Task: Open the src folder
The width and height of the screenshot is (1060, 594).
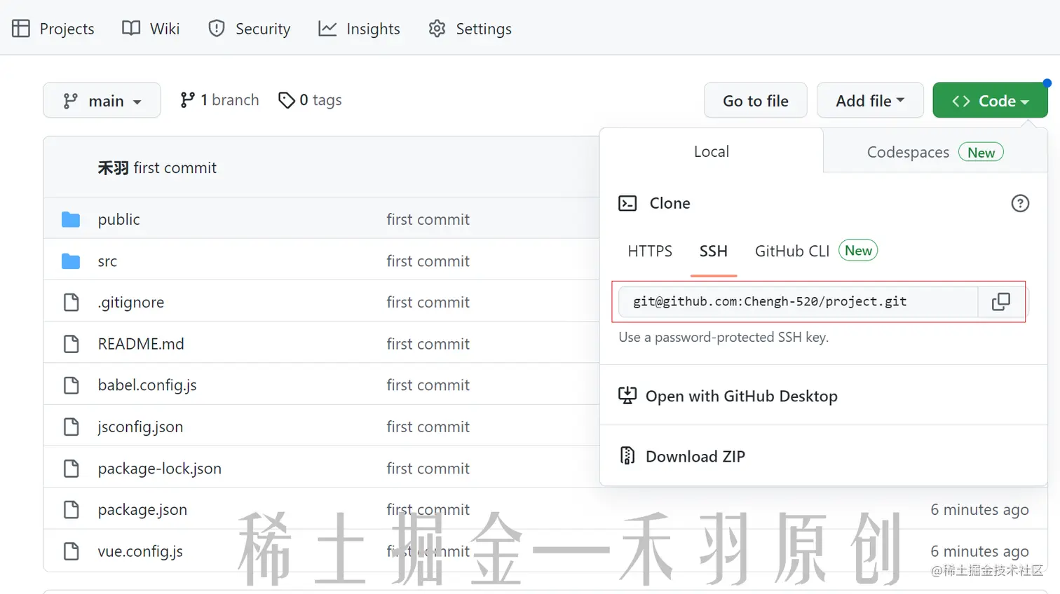Action: coord(107,261)
